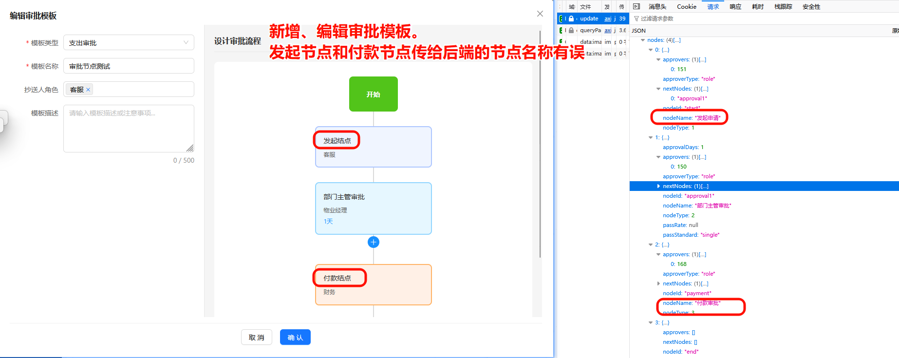Switch to the 消息头 tab
899x358 pixels.
[x=657, y=6]
